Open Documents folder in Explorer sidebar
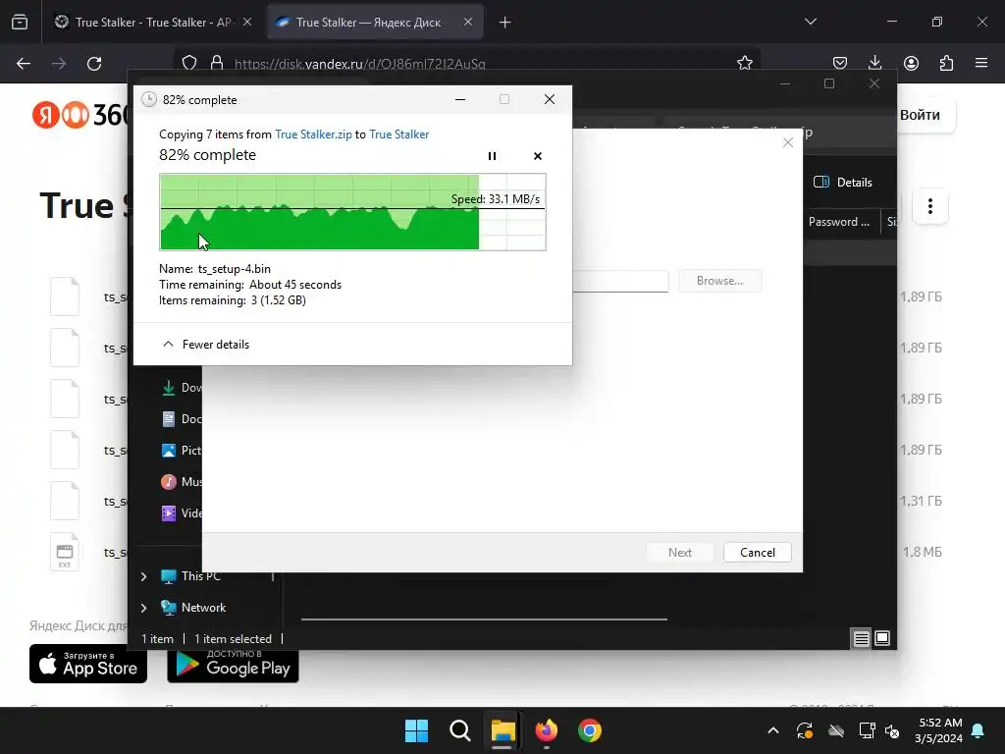The width and height of the screenshot is (1005, 754). click(x=181, y=418)
